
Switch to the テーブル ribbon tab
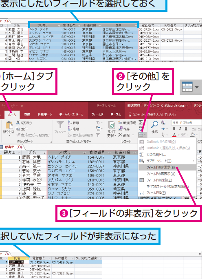tap(116, 115)
